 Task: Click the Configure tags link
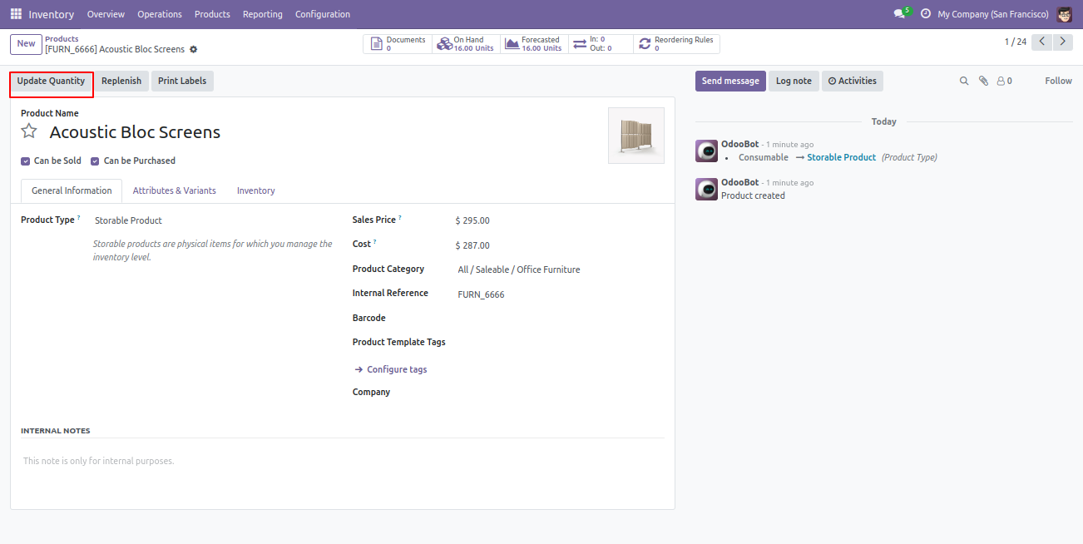(391, 369)
